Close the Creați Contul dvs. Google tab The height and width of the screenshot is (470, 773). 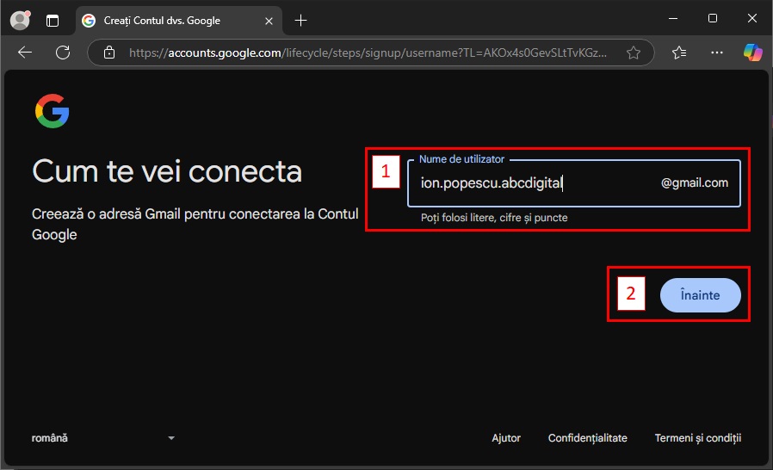click(x=268, y=20)
